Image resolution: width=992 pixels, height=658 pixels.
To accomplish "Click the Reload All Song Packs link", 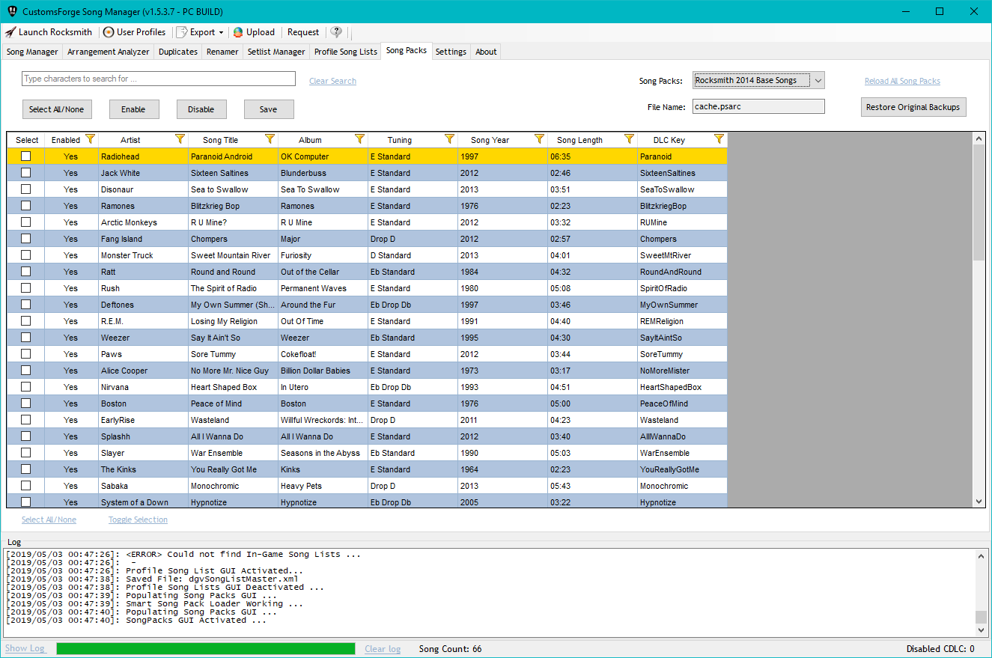I will coord(902,80).
